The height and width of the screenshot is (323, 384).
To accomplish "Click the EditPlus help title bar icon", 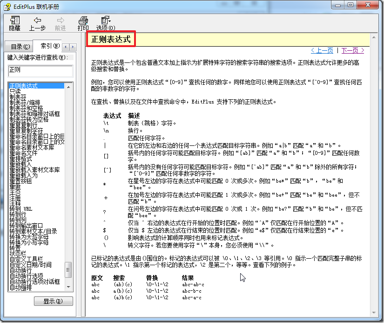I will [7, 7].
